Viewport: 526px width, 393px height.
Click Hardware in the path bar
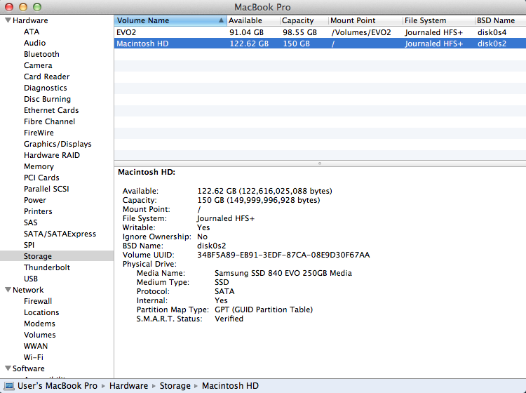click(x=128, y=386)
